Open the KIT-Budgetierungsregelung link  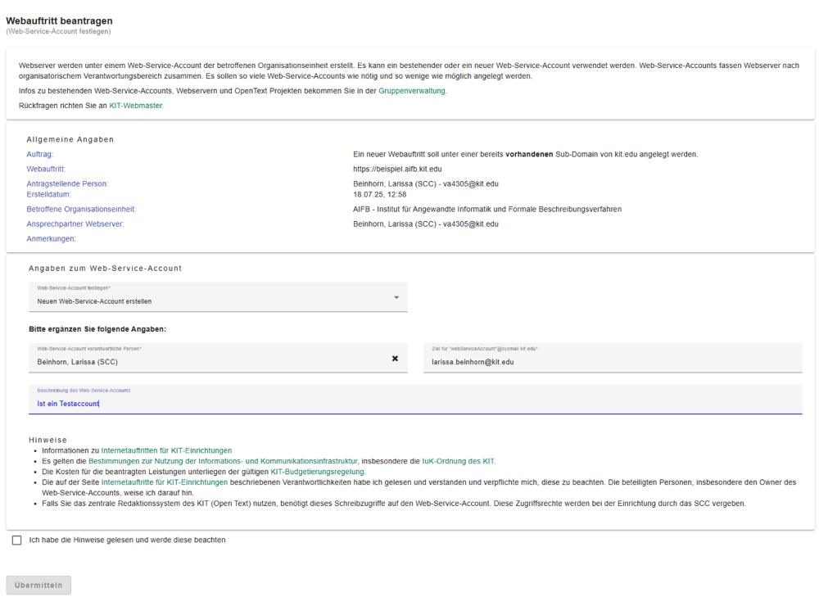click(x=317, y=472)
